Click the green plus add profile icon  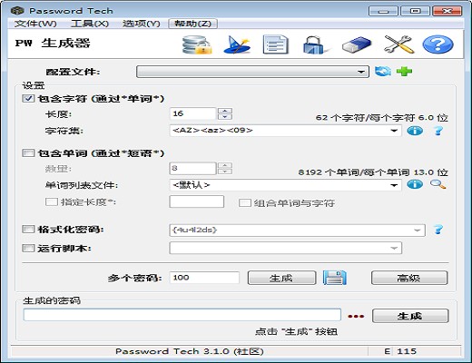click(x=404, y=72)
